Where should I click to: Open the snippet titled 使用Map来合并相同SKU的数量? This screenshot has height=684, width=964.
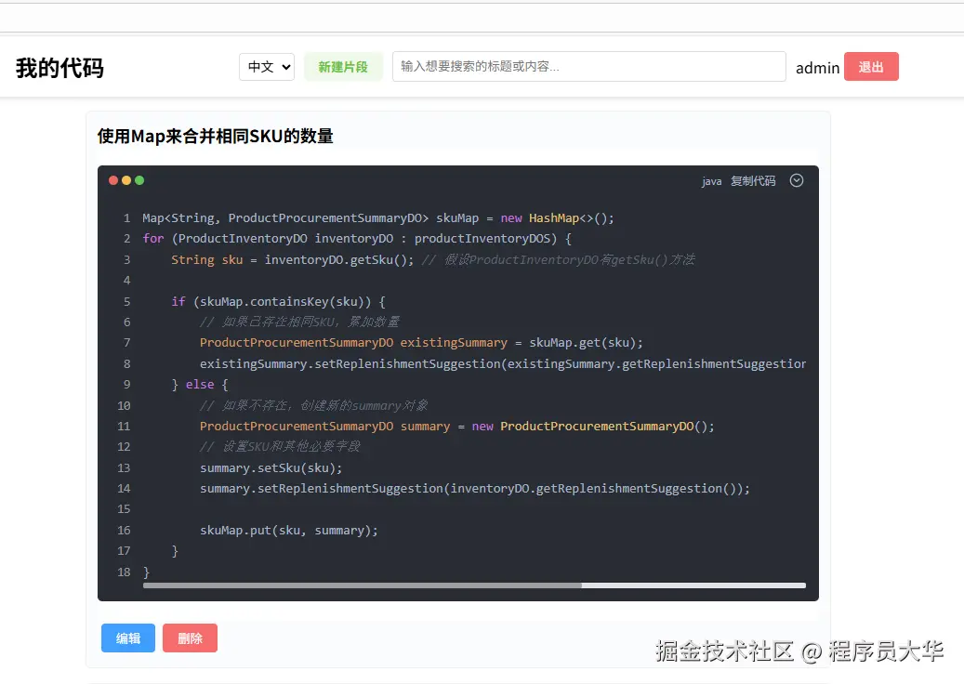click(x=215, y=136)
